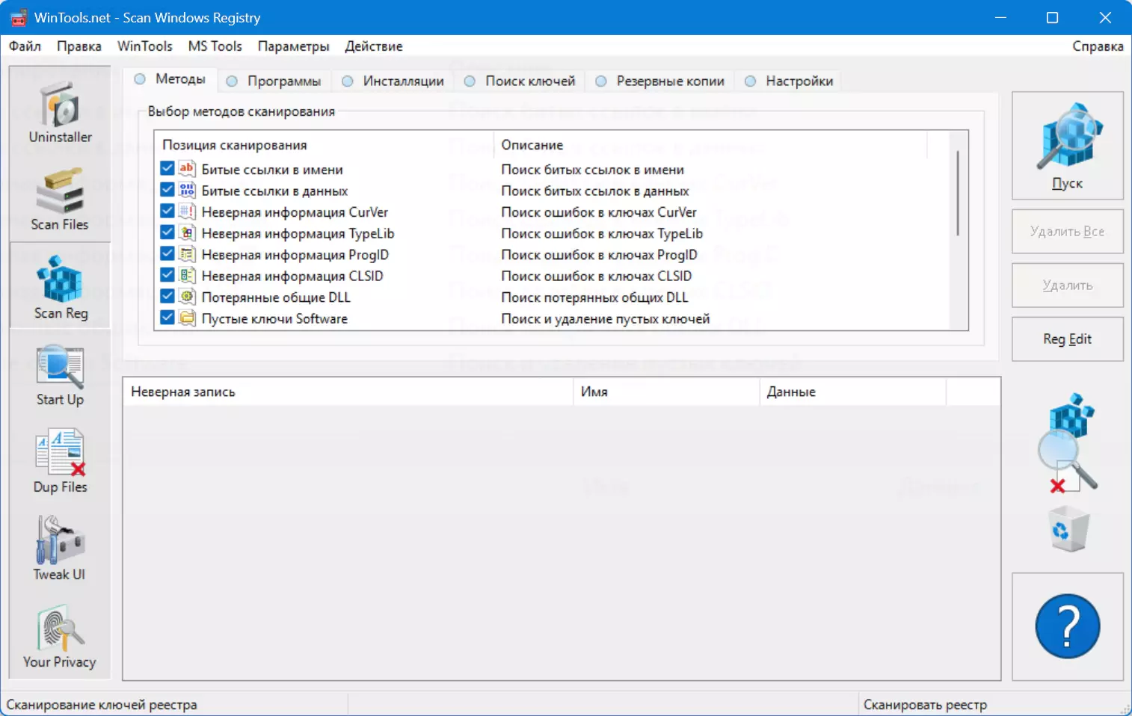This screenshot has width=1132, height=716.
Task: Switch to the Программы tab
Action: [274, 81]
